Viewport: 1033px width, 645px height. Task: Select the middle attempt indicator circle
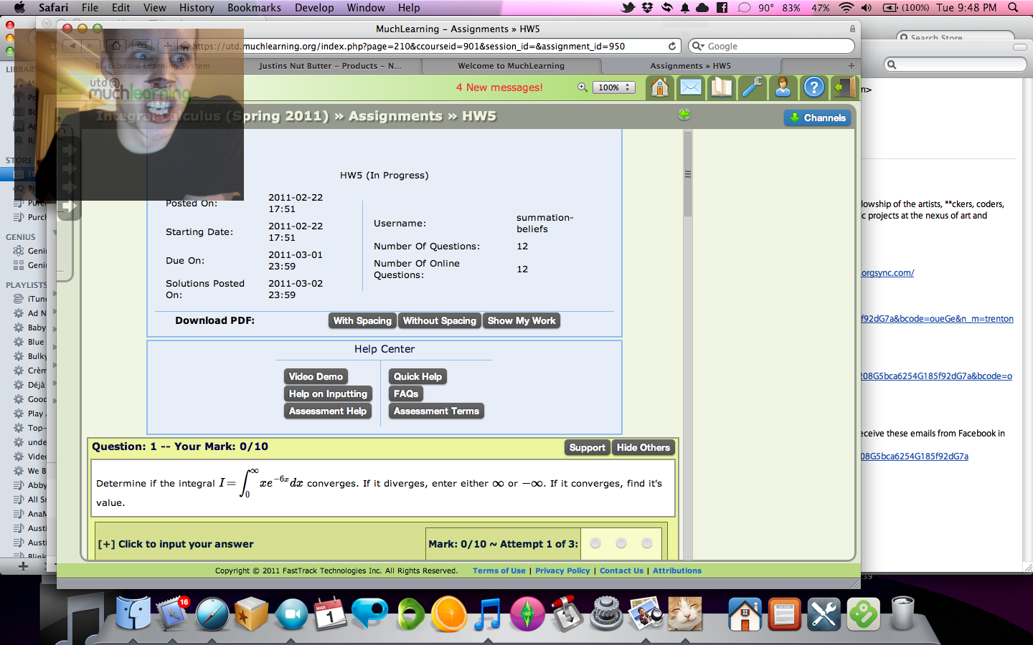[x=621, y=543]
